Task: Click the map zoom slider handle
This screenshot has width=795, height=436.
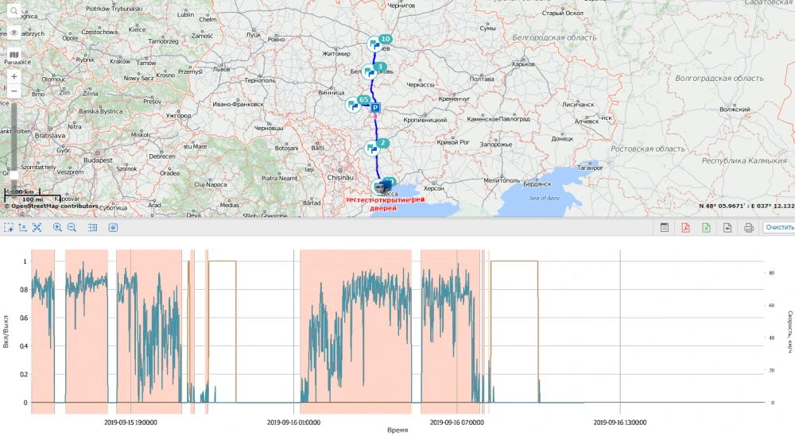Action: [x=14, y=174]
